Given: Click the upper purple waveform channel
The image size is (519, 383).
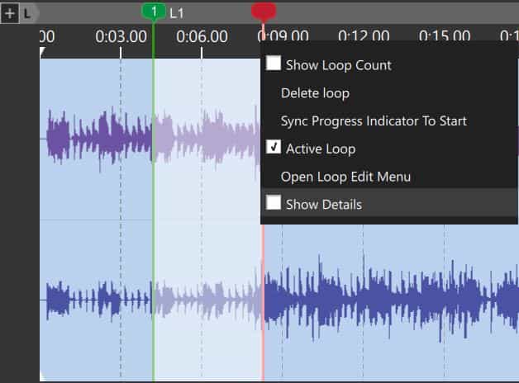Looking at the screenshot, I should click(150, 139).
